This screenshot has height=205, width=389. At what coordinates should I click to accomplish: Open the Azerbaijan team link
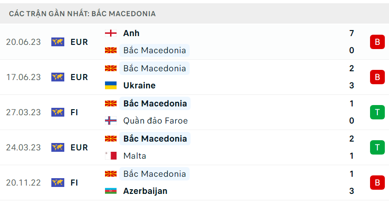(145, 191)
